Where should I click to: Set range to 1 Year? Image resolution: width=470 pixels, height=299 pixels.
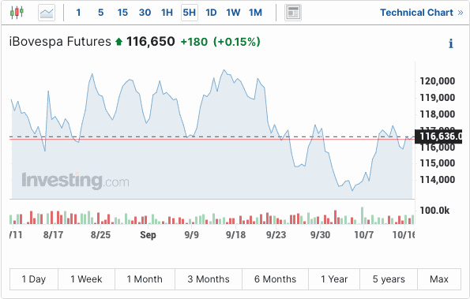334,279
